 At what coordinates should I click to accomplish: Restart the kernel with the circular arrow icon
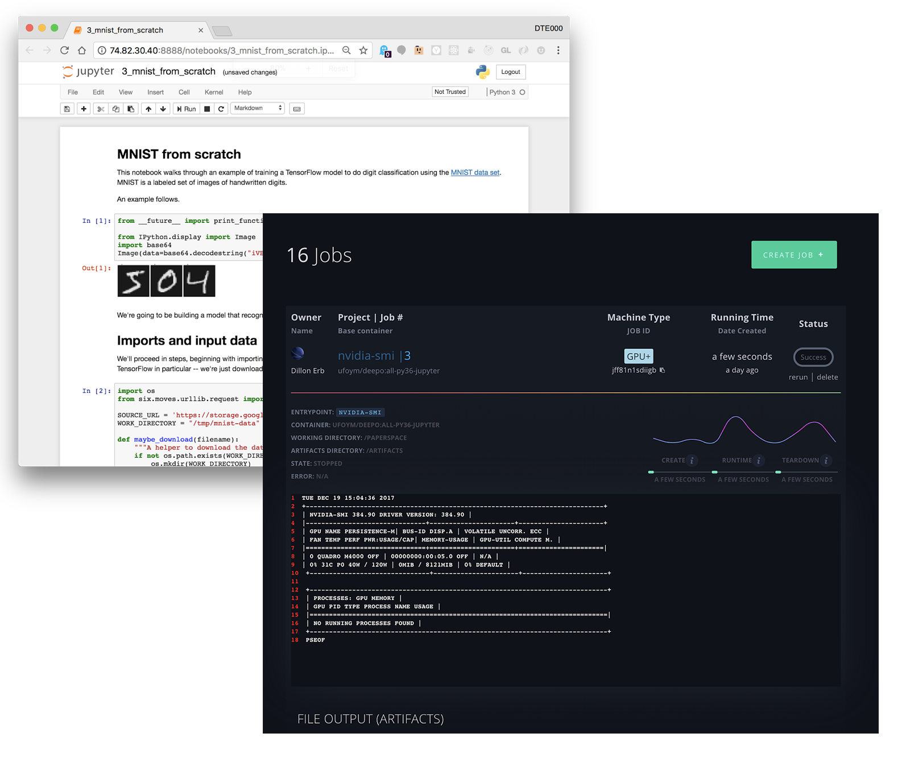tap(221, 109)
